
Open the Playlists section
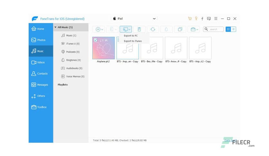pyautogui.click(x=63, y=84)
